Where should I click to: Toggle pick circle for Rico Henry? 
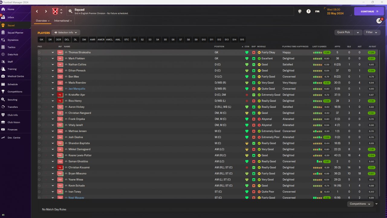pyautogui.click(x=39, y=101)
